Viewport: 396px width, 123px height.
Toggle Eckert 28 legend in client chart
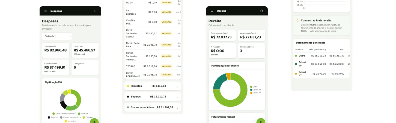click(x=255, y=90)
